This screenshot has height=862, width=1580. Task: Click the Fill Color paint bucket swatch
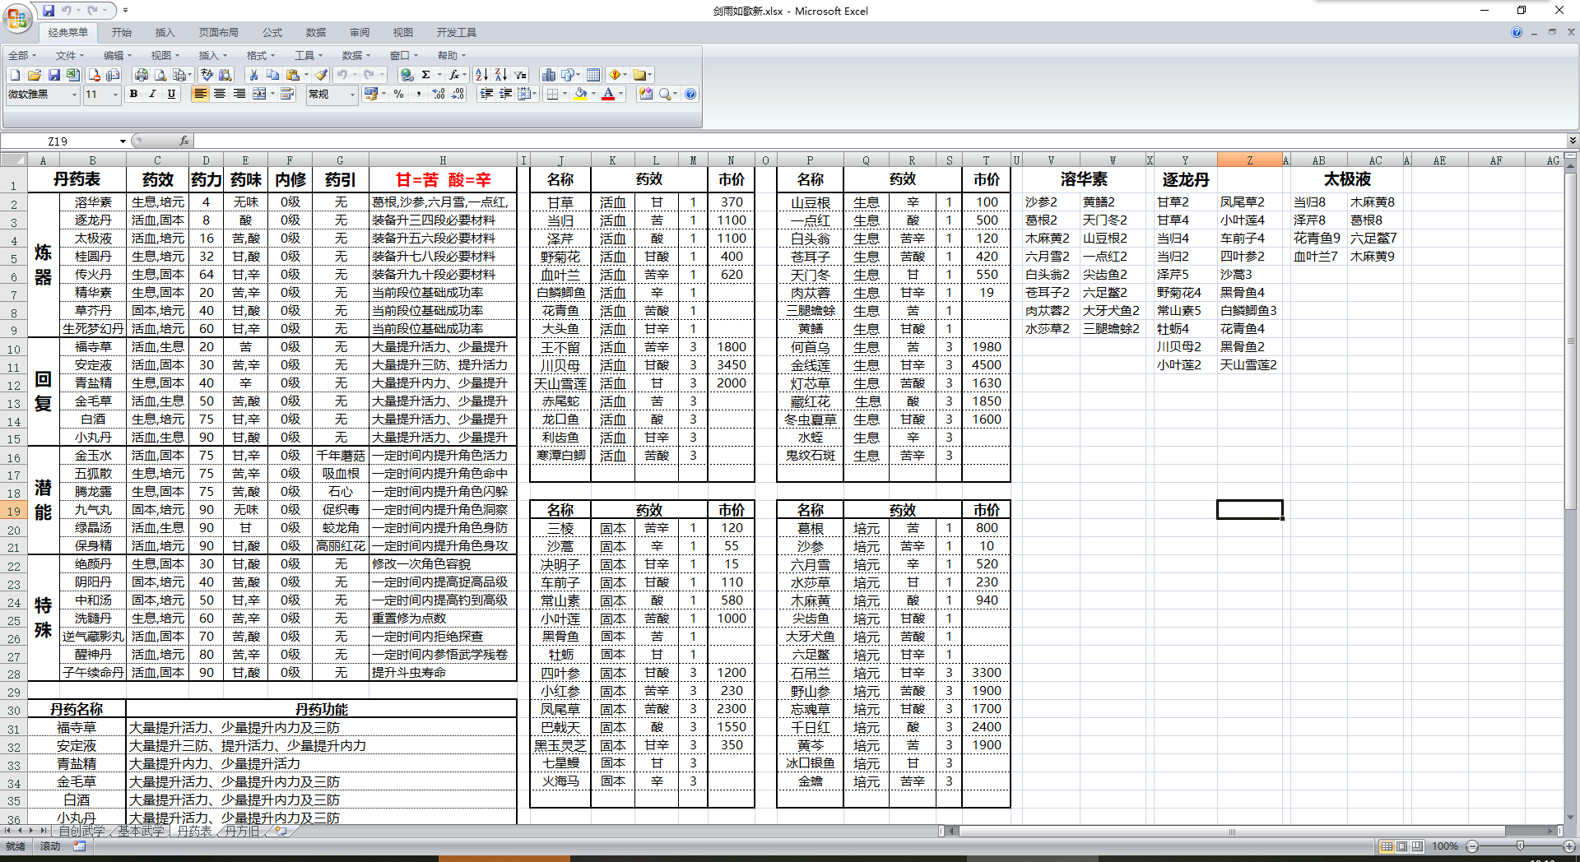(580, 95)
